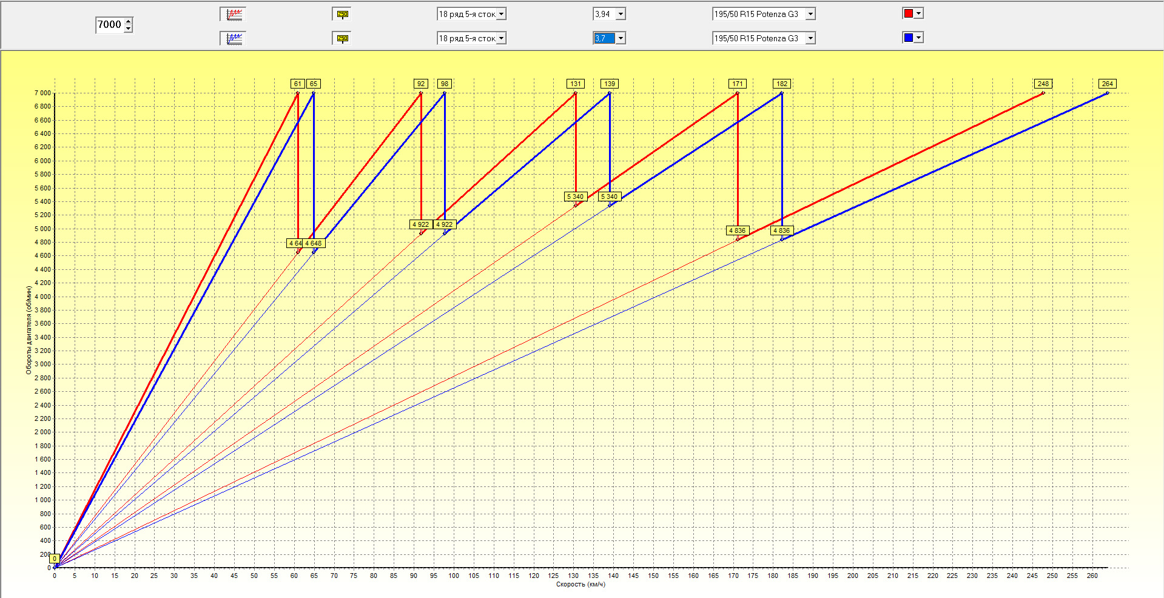
Task: Click the 98 km/h peak label
Action: pyautogui.click(x=445, y=84)
